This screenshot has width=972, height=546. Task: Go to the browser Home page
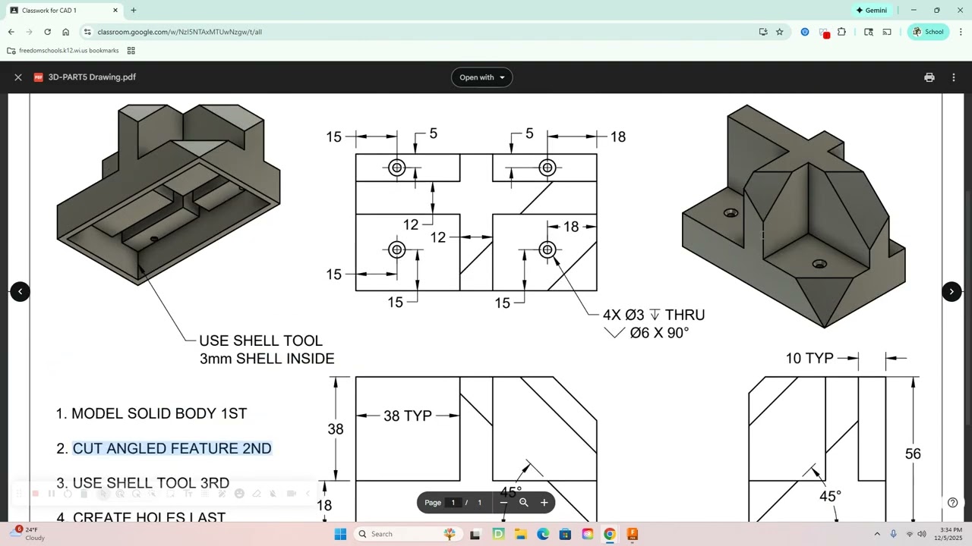(66, 32)
